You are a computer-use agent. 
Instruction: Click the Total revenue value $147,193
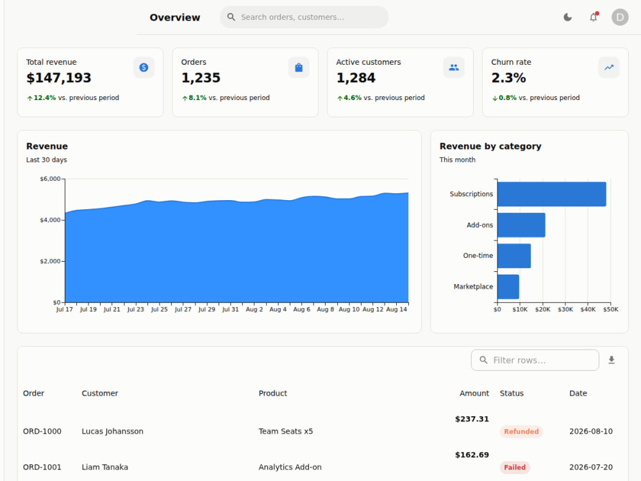point(59,78)
